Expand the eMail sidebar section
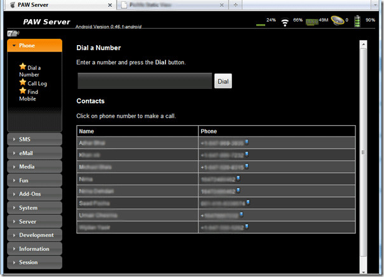 [x=34, y=153]
